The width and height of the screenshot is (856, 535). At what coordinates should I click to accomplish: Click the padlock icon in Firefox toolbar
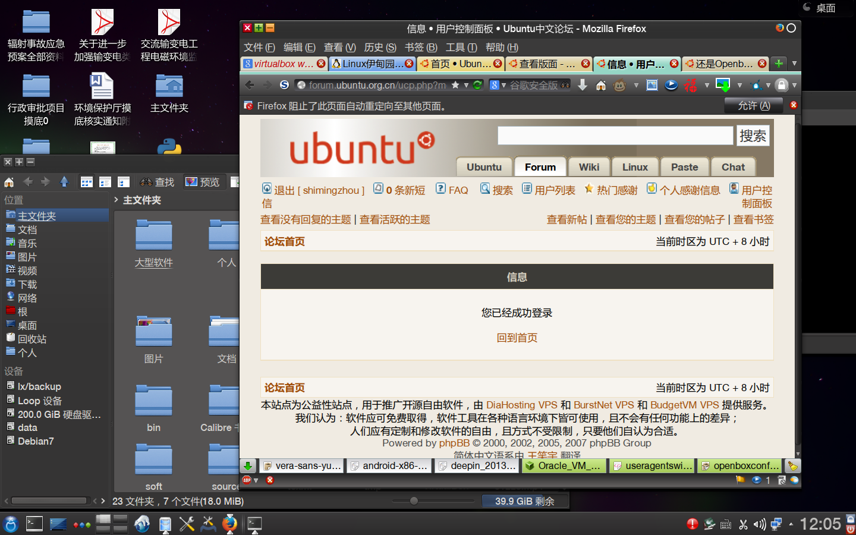[782, 85]
